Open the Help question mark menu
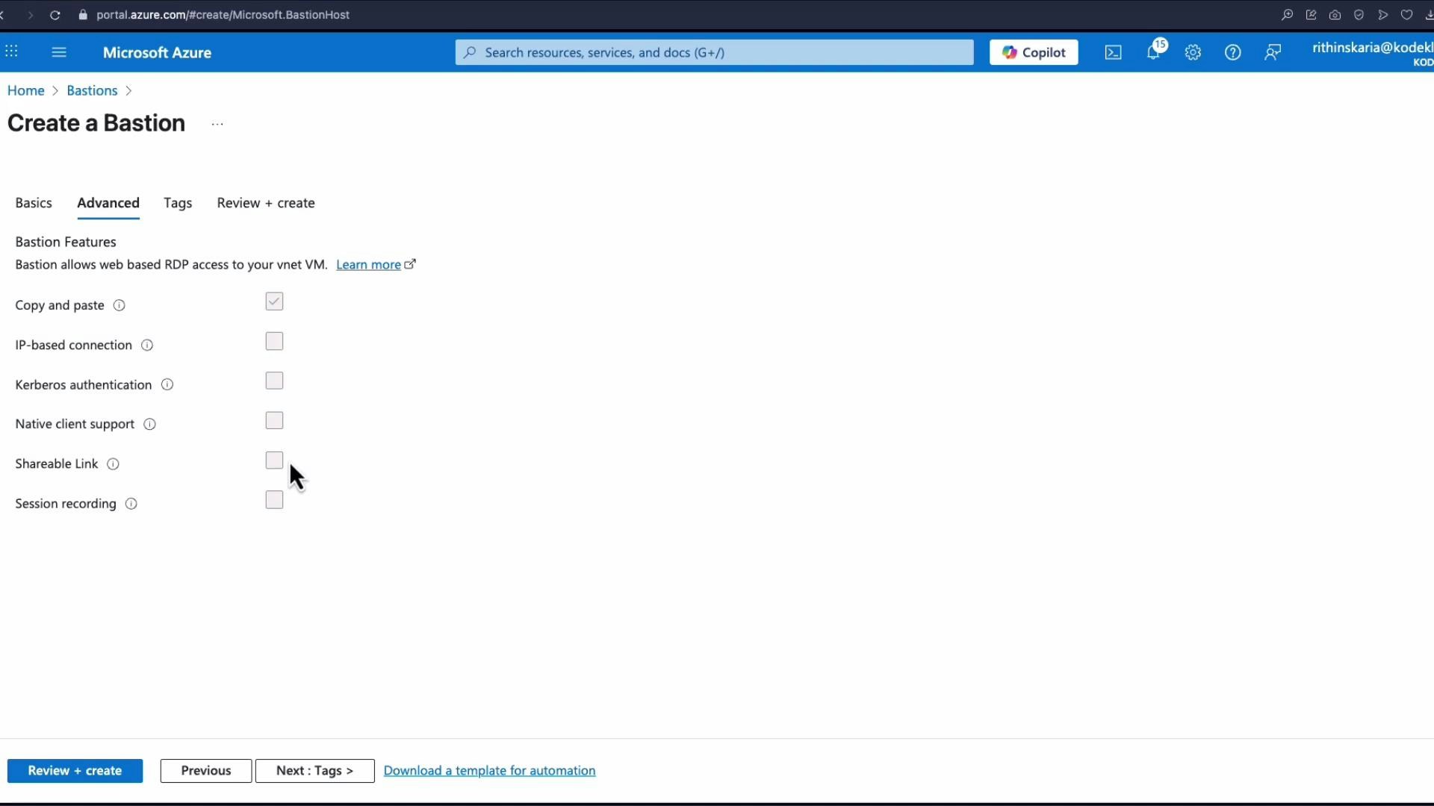The height and width of the screenshot is (806, 1434). tap(1232, 52)
